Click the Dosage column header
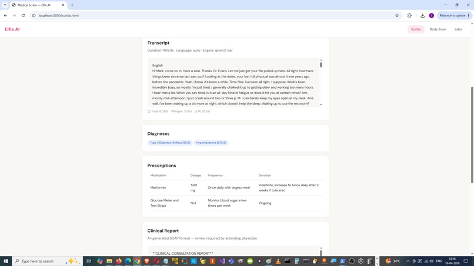The height and width of the screenshot is (266, 474). click(196, 176)
